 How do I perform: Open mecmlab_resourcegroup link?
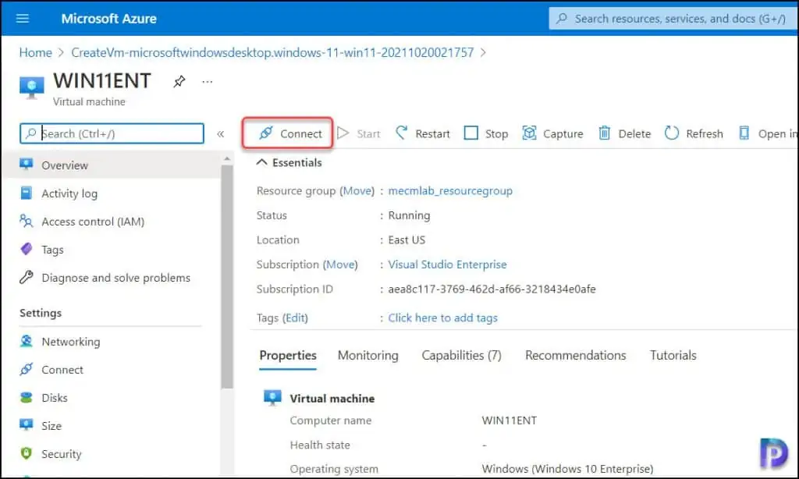pos(450,190)
